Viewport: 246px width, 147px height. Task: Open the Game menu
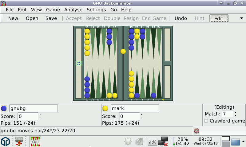[x=53, y=10]
